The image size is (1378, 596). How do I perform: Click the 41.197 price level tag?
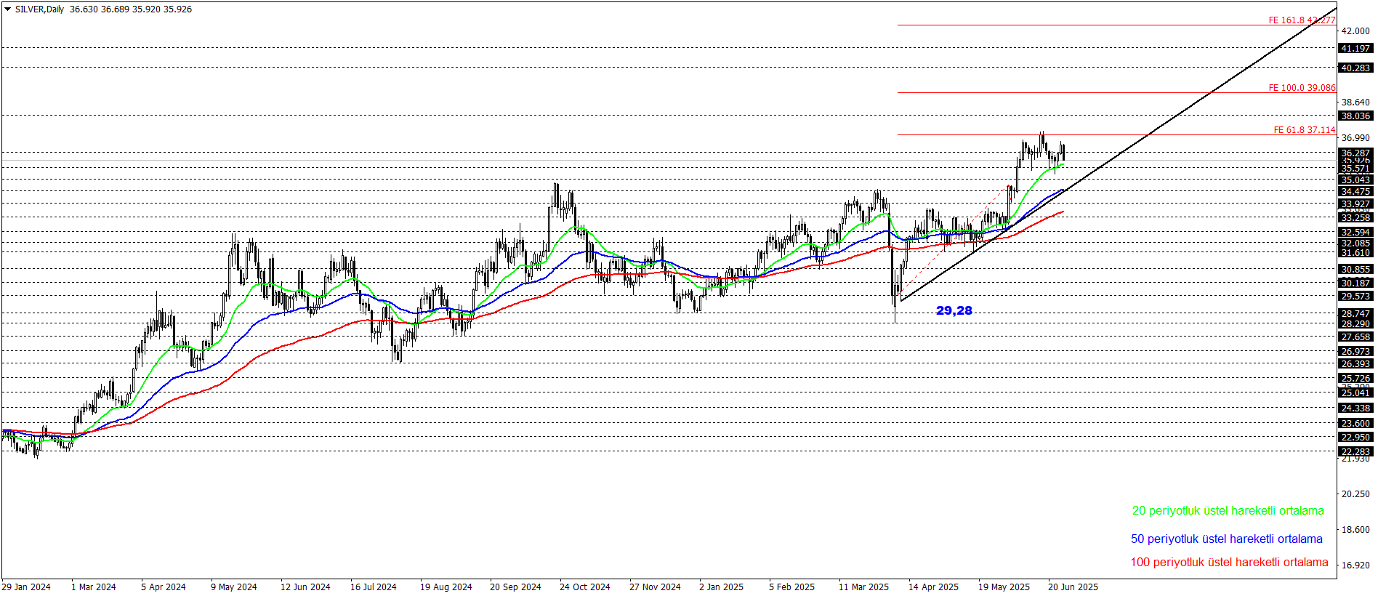pyautogui.click(x=1355, y=49)
